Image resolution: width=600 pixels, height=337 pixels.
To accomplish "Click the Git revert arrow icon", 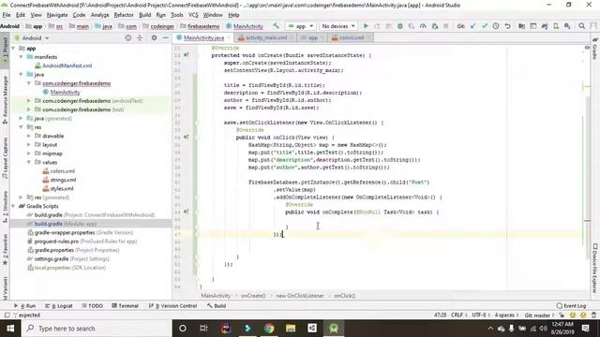I will [507, 26].
